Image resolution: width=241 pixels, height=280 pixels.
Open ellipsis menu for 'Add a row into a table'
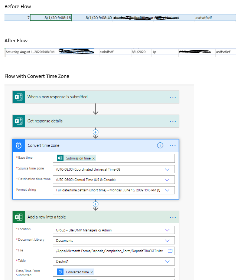[173, 217]
